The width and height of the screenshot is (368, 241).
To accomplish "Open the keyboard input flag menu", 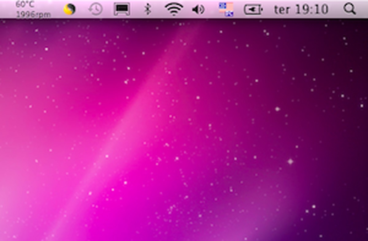I will [226, 9].
